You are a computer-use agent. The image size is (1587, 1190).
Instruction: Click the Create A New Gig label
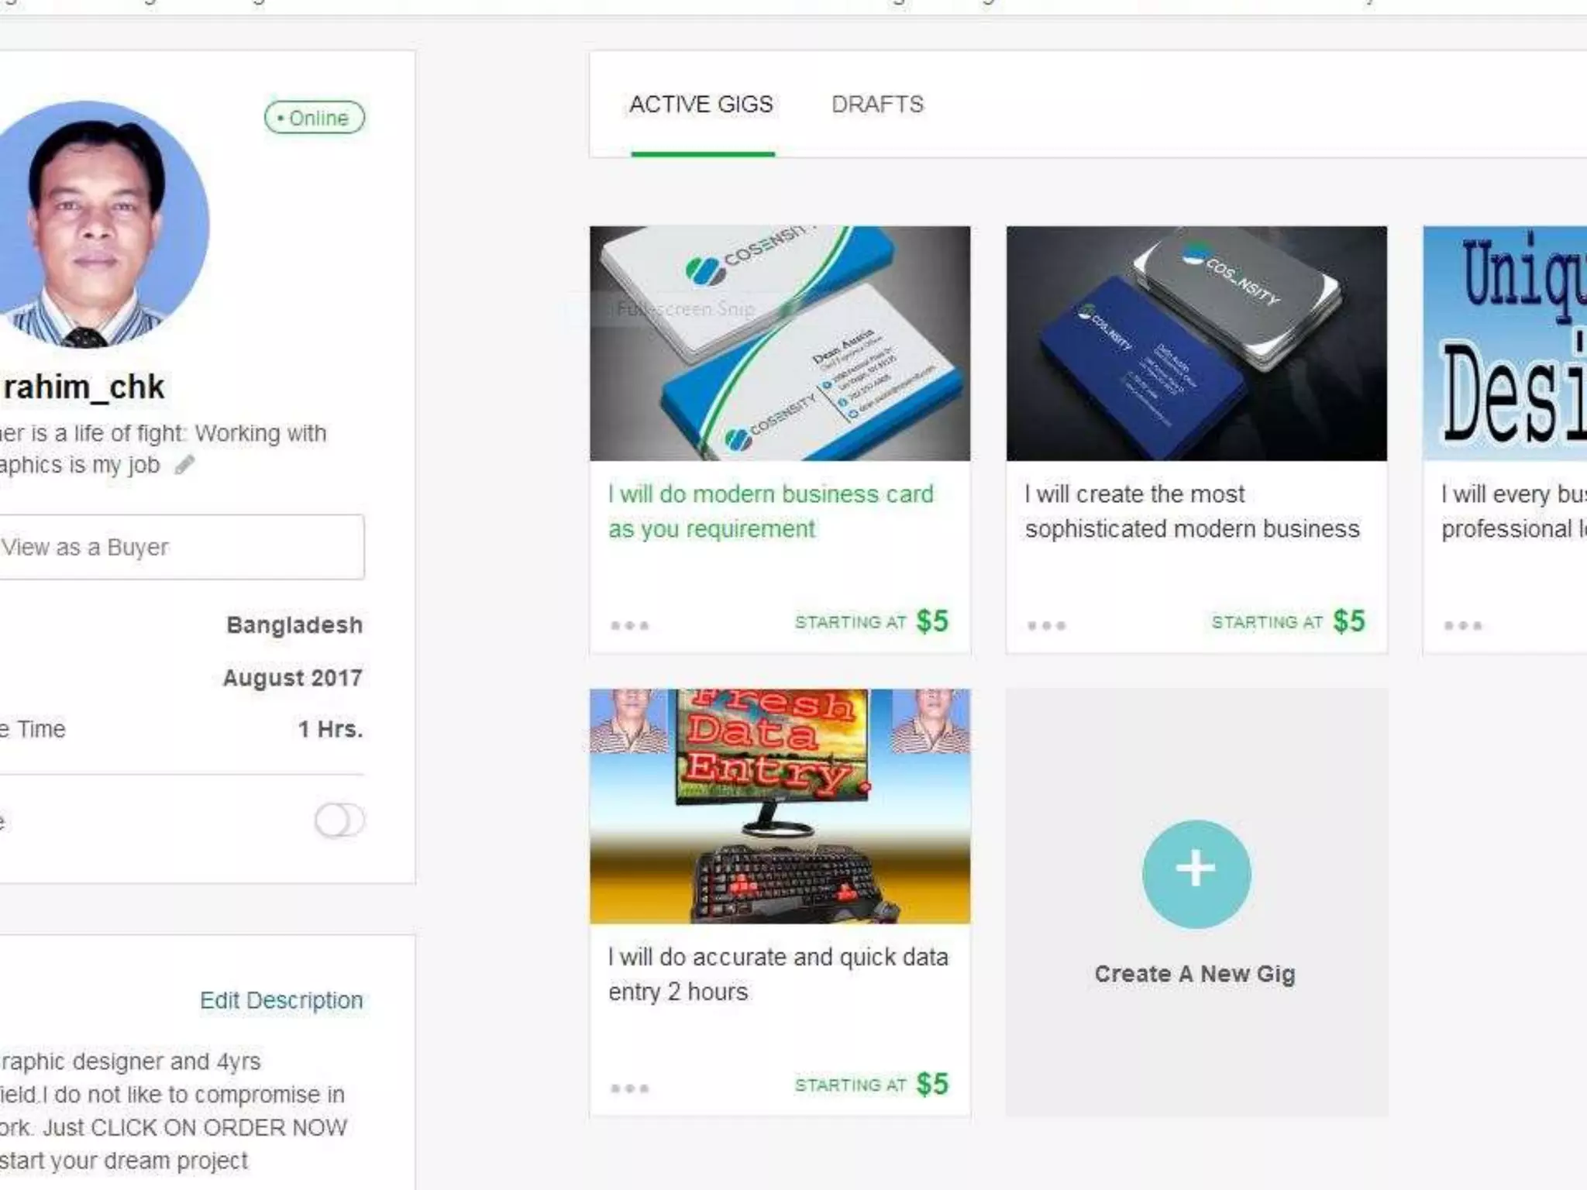[x=1195, y=974]
